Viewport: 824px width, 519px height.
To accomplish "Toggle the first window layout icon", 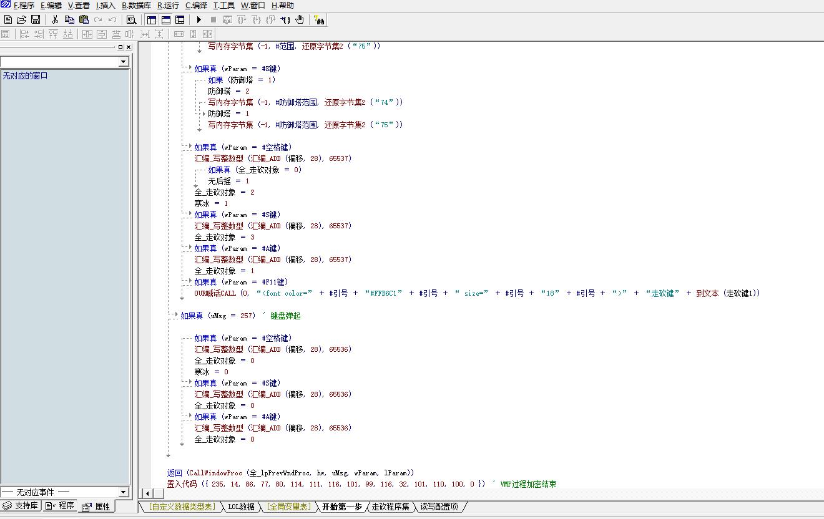I will [152, 20].
